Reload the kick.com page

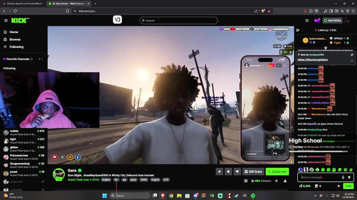[x=15, y=11]
